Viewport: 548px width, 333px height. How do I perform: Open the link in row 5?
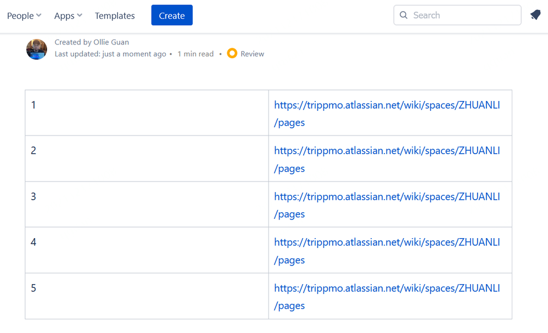[387, 296]
